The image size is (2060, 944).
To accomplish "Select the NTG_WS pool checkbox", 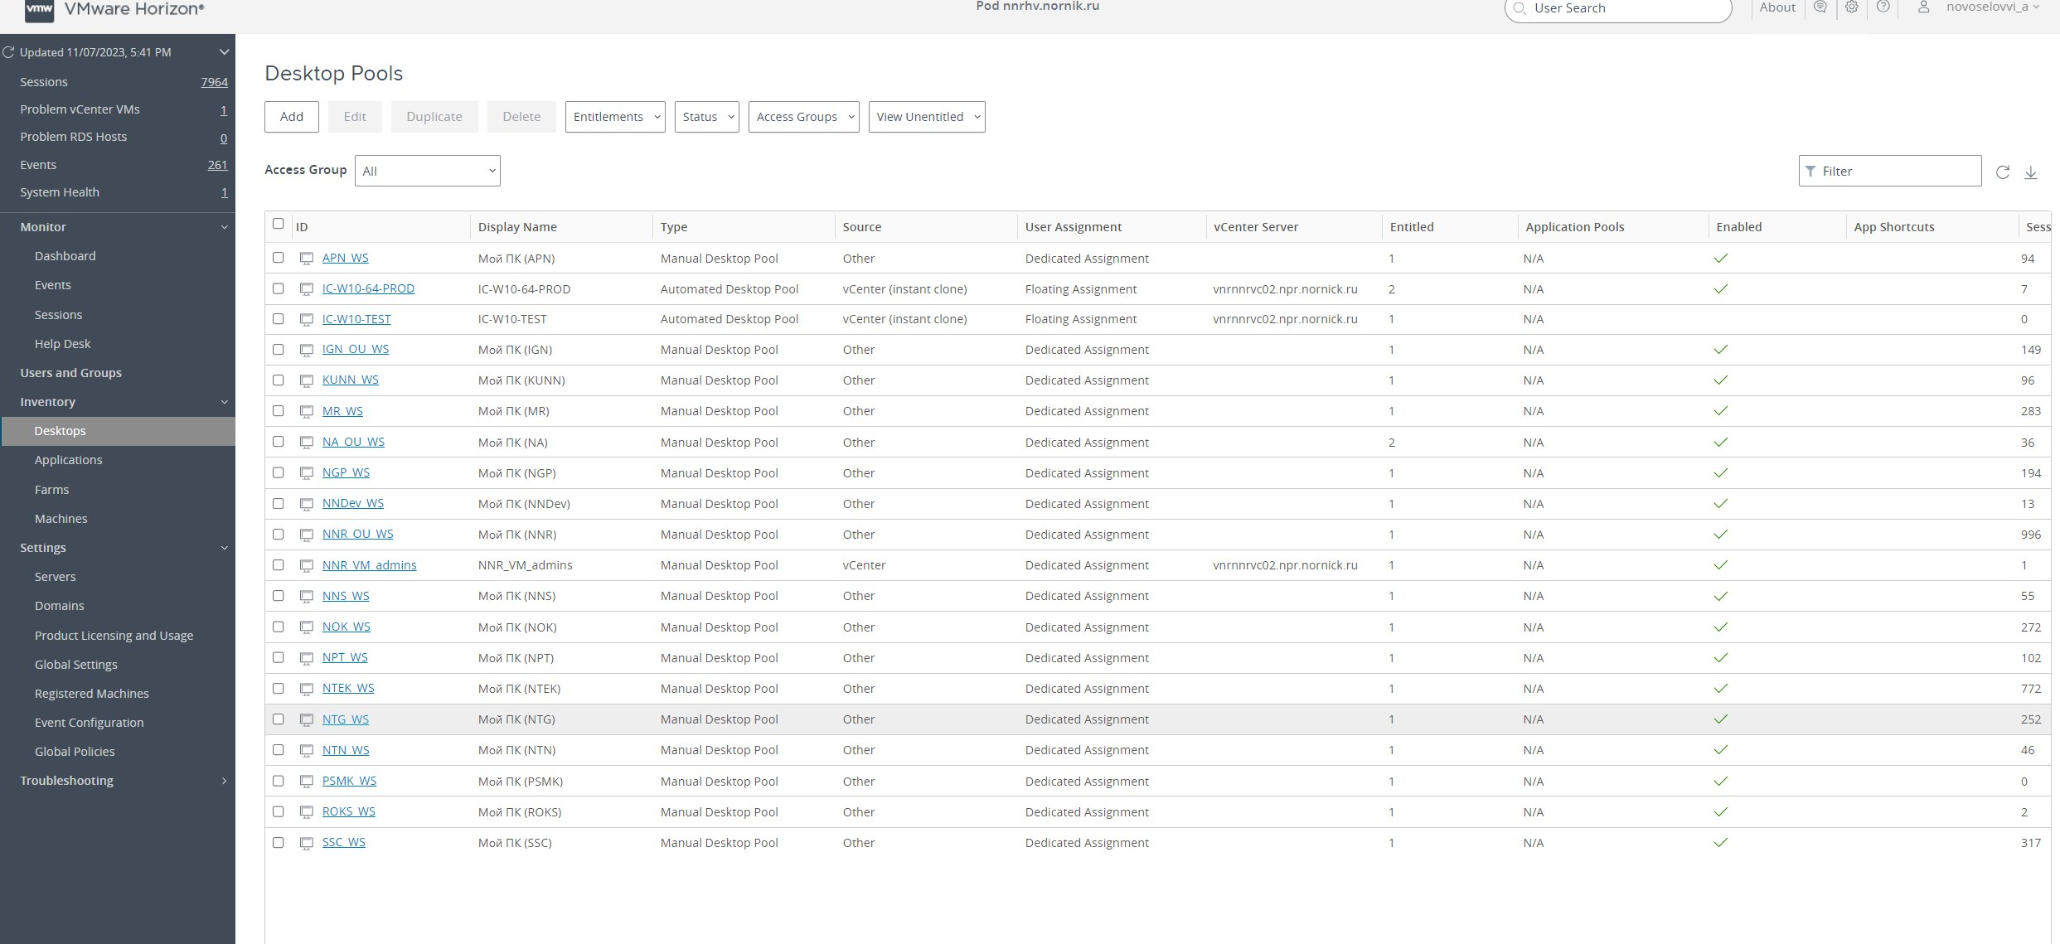I will click(x=279, y=719).
